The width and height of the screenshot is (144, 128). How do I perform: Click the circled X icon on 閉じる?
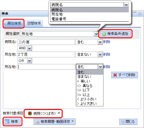123,122
